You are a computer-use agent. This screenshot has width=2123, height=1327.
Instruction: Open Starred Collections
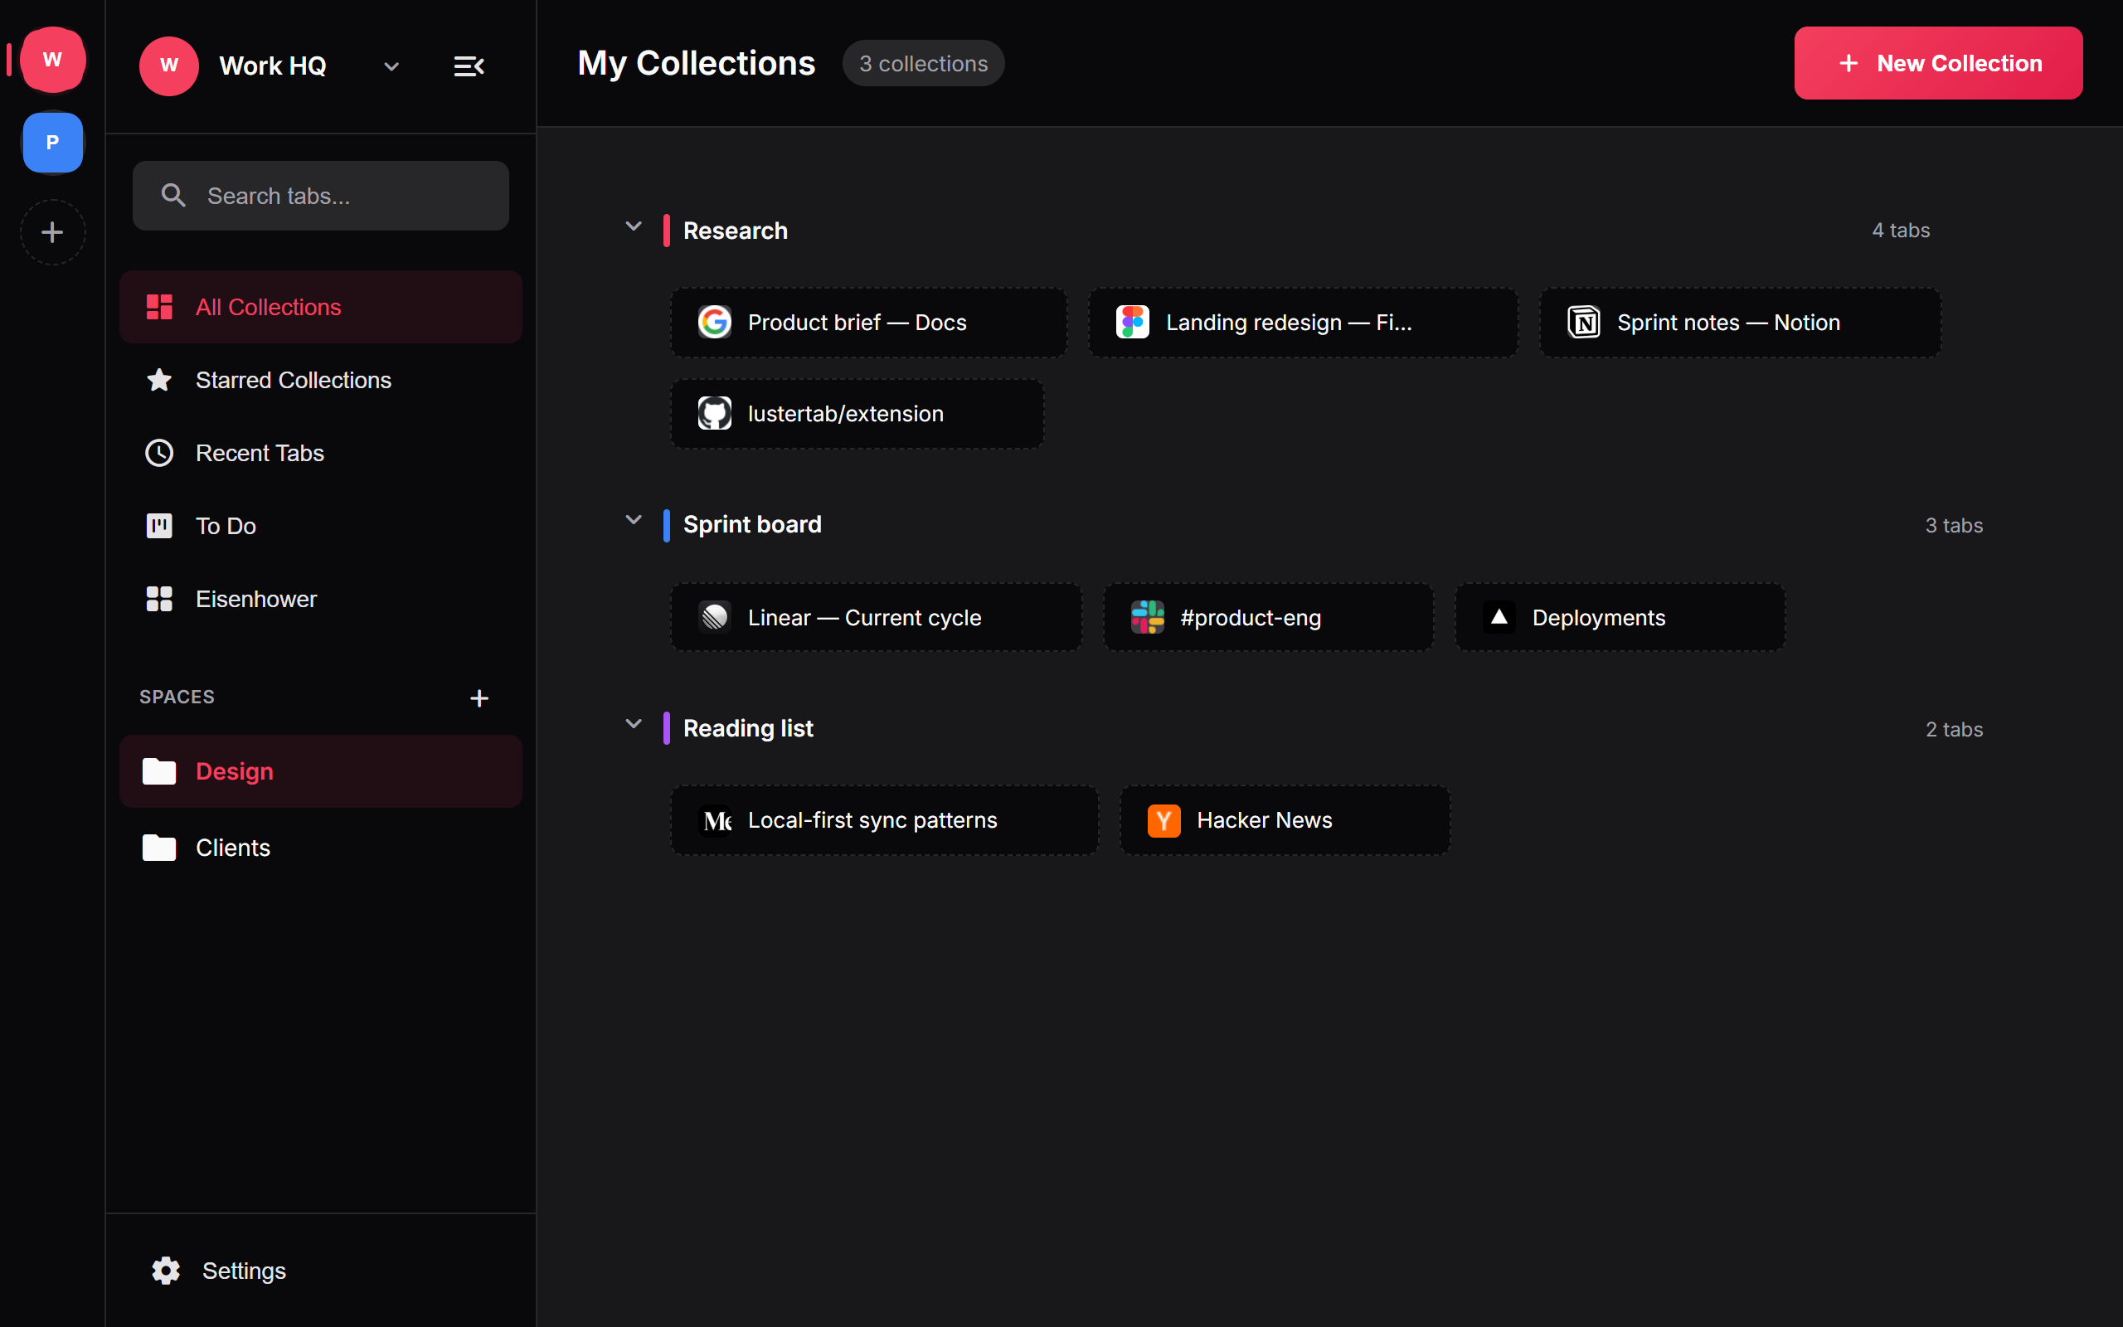(x=320, y=380)
